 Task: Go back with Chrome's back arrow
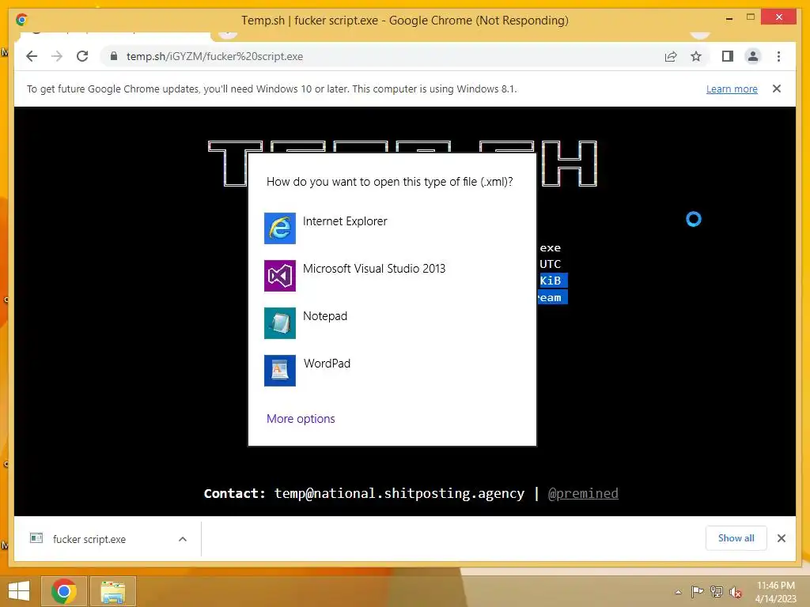click(x=32, y=56)
